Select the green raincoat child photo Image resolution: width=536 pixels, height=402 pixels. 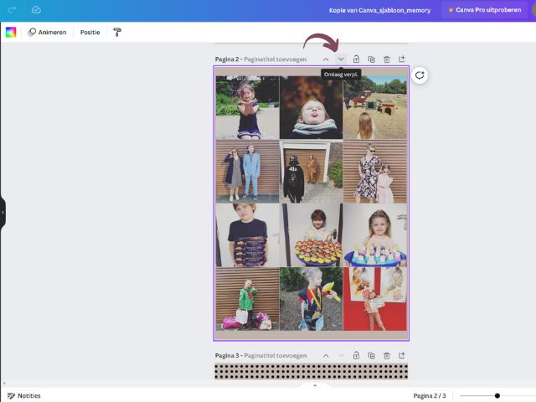[247, 299]
